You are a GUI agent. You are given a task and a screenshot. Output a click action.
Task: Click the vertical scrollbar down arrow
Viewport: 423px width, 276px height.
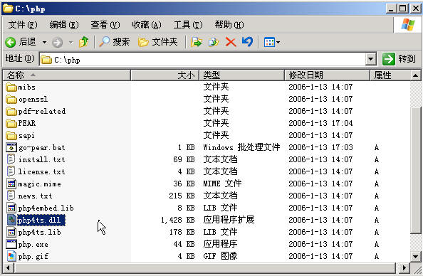(415, 256)
